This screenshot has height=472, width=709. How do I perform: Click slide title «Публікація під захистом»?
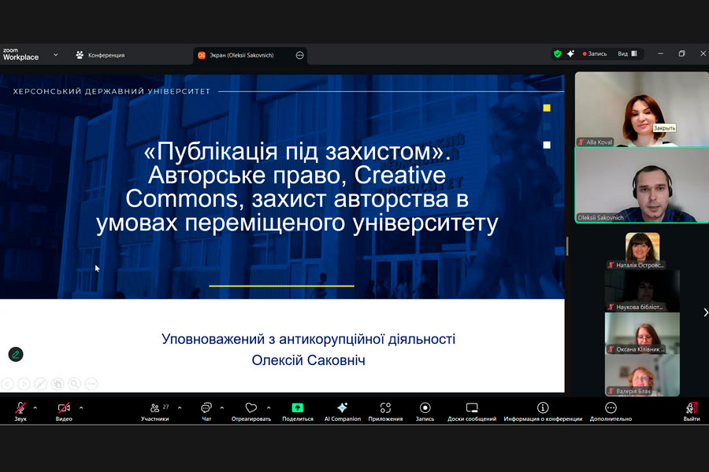click(x=297, y=151)
